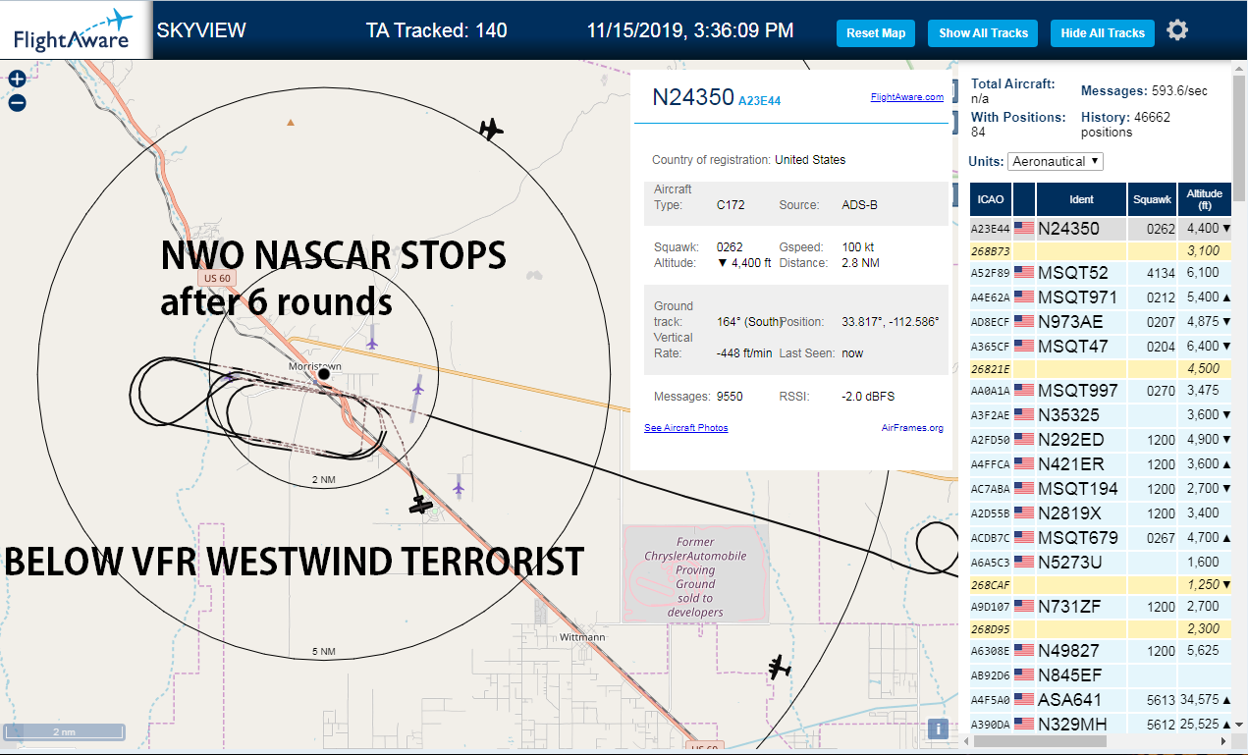Click Hide All Tracks button
Screen dimensions: 1248x755
pyautogui.click(x=1103, y=32)
